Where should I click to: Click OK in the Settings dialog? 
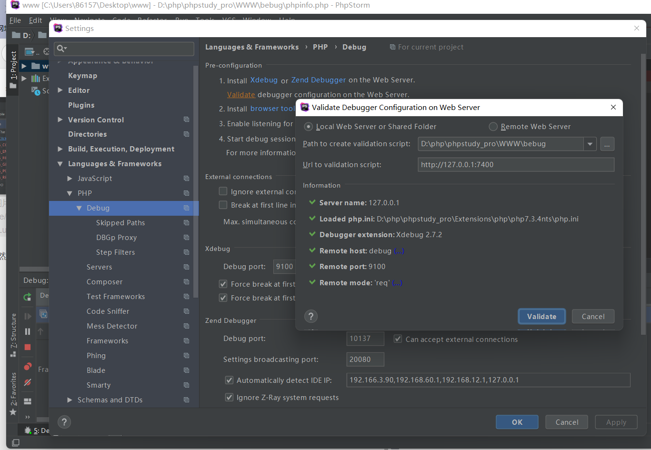tap(517, 422)
